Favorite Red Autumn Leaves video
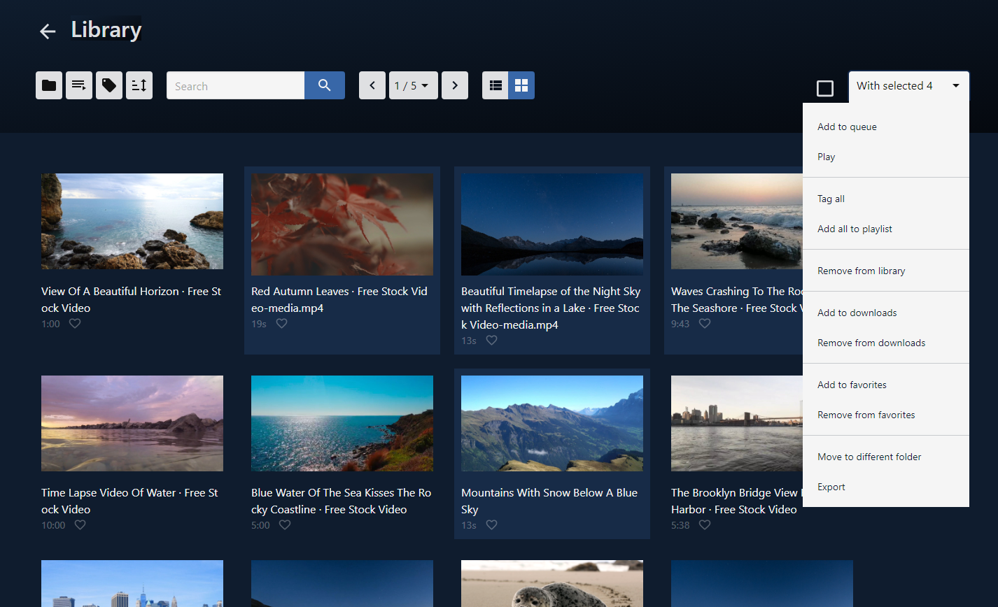 click(x=281, y=324)
